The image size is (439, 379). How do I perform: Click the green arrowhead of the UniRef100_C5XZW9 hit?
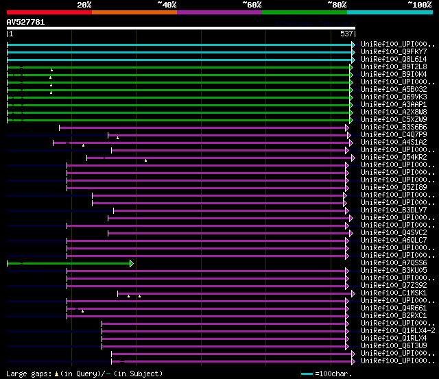tap(351, 120)
